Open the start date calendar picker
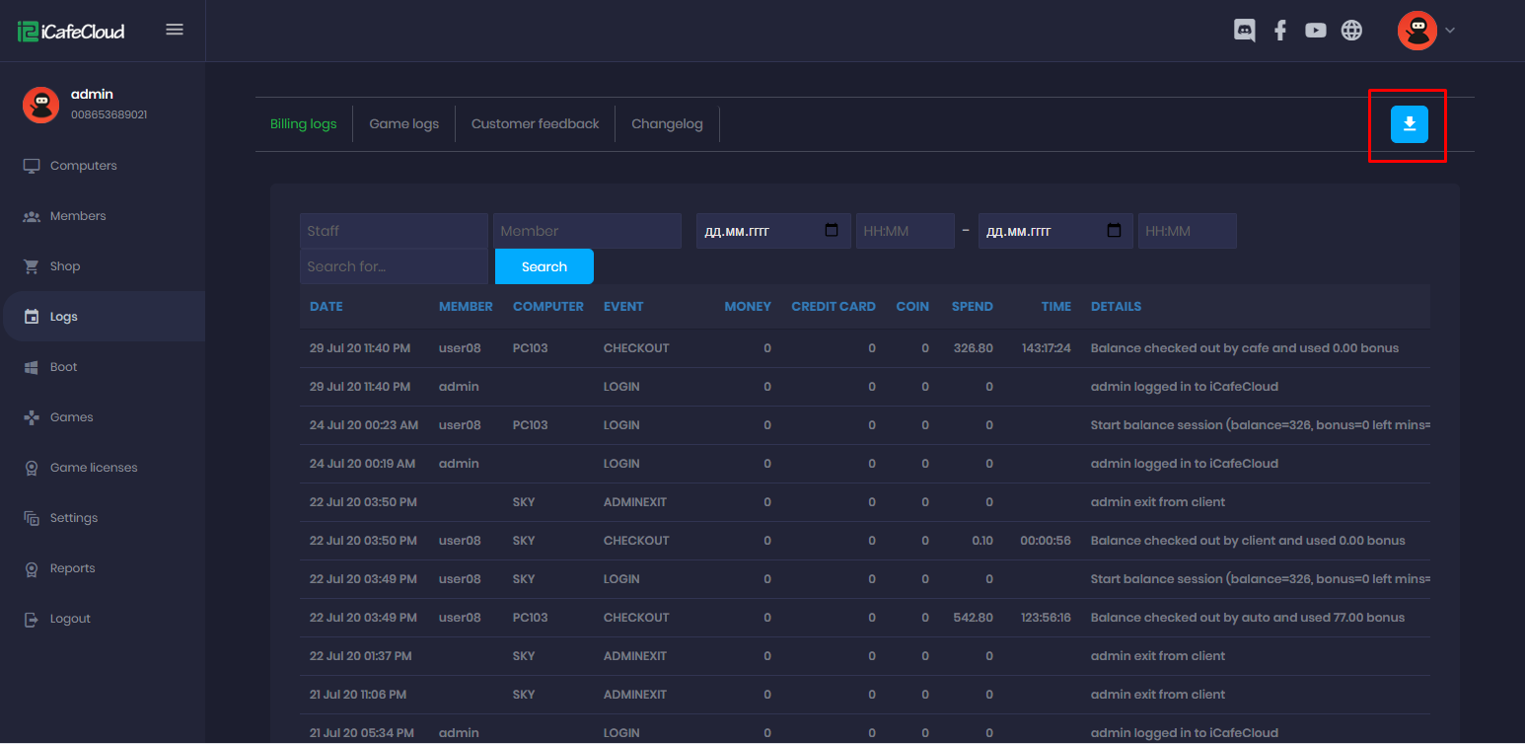 832,230
